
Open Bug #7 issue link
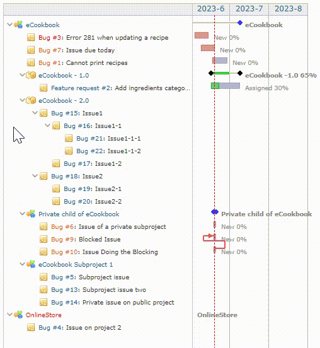click(50, 50)
